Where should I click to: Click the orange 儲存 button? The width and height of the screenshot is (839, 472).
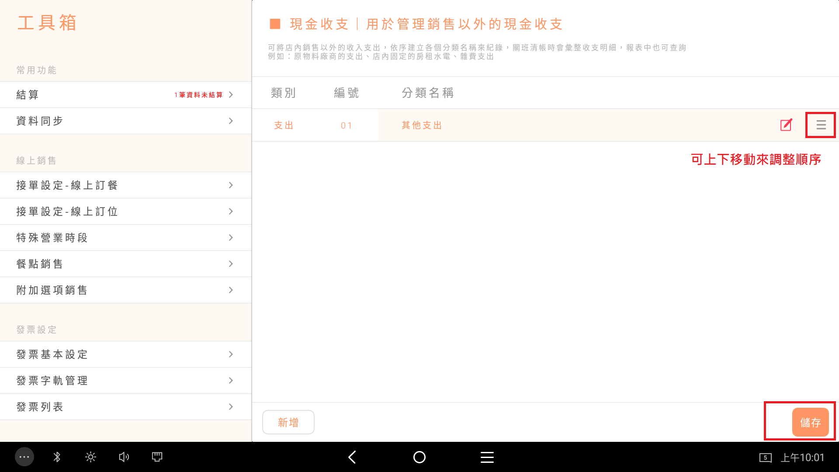click(x=810, y=422)
